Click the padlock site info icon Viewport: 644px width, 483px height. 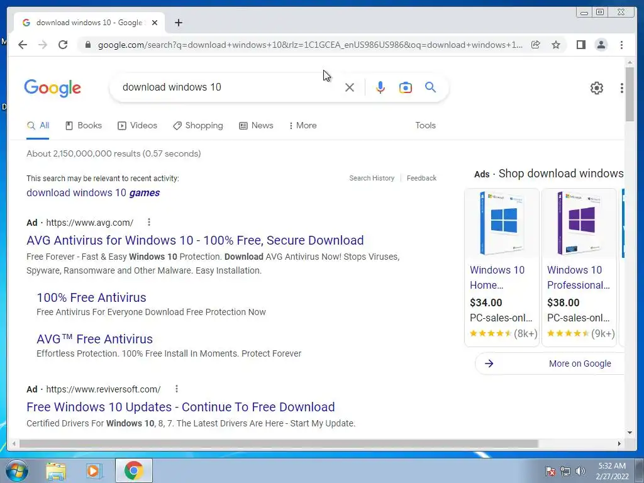click(x=87, y=45)
